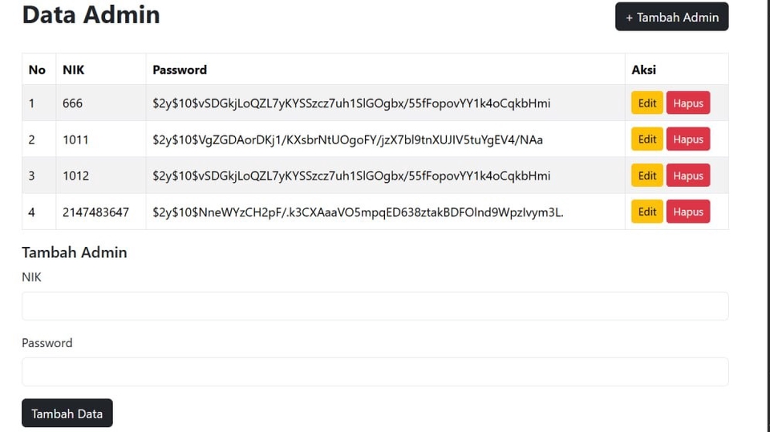Select the No column header

coord(37,70)
